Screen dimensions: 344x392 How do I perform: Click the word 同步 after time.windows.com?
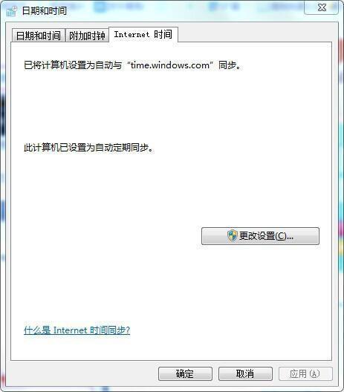click(x=227, y=65)
